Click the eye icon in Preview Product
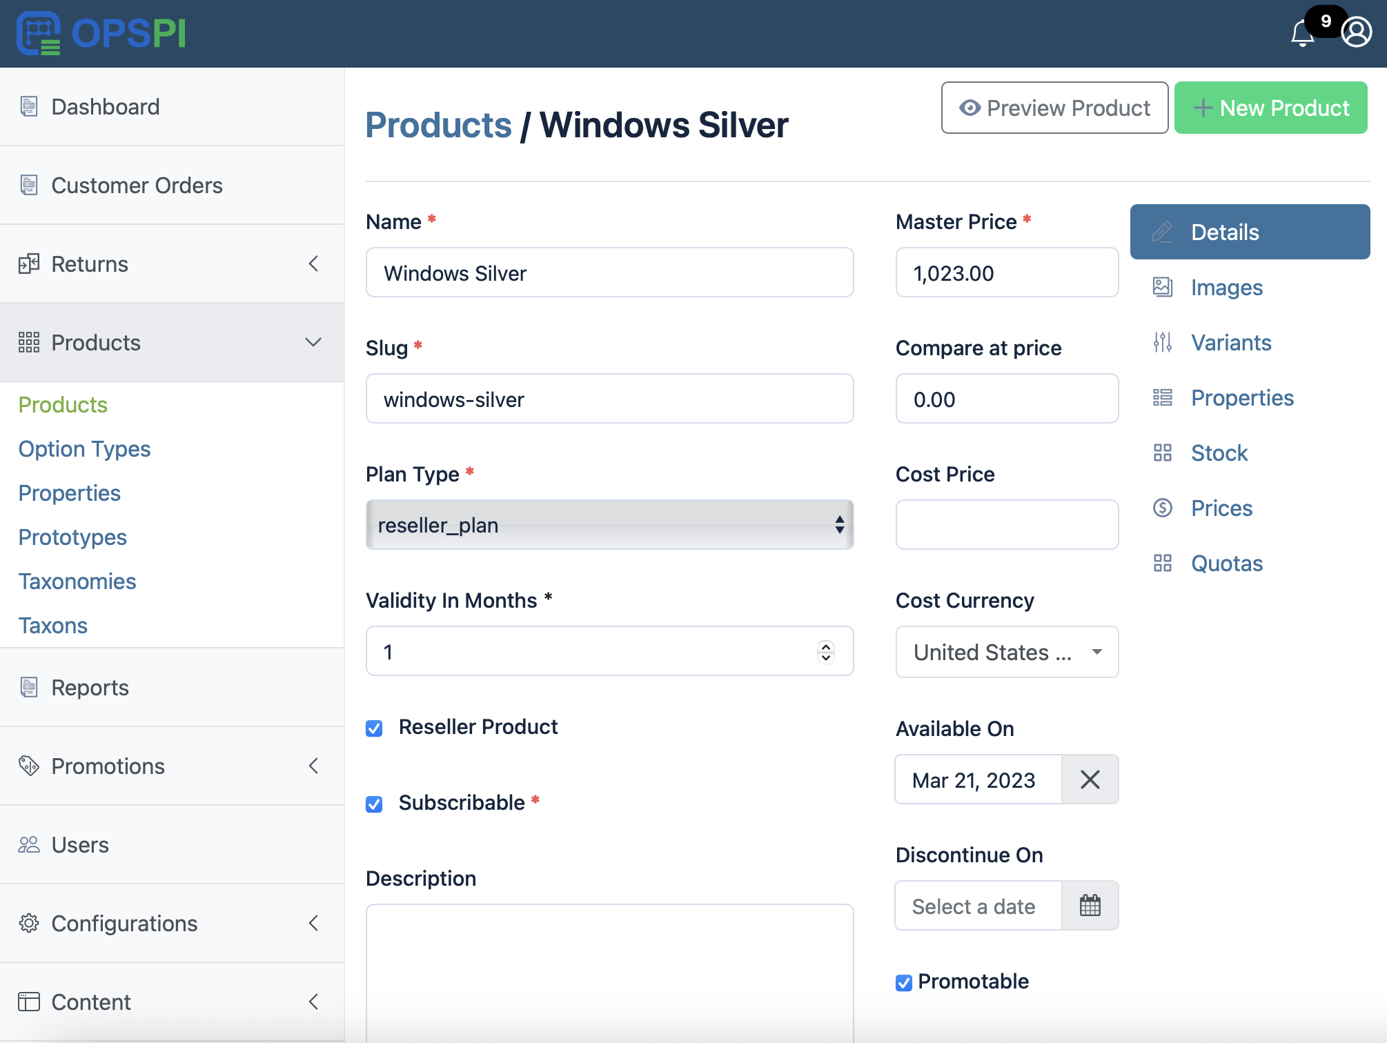1387x1043 pixels. 970,108
